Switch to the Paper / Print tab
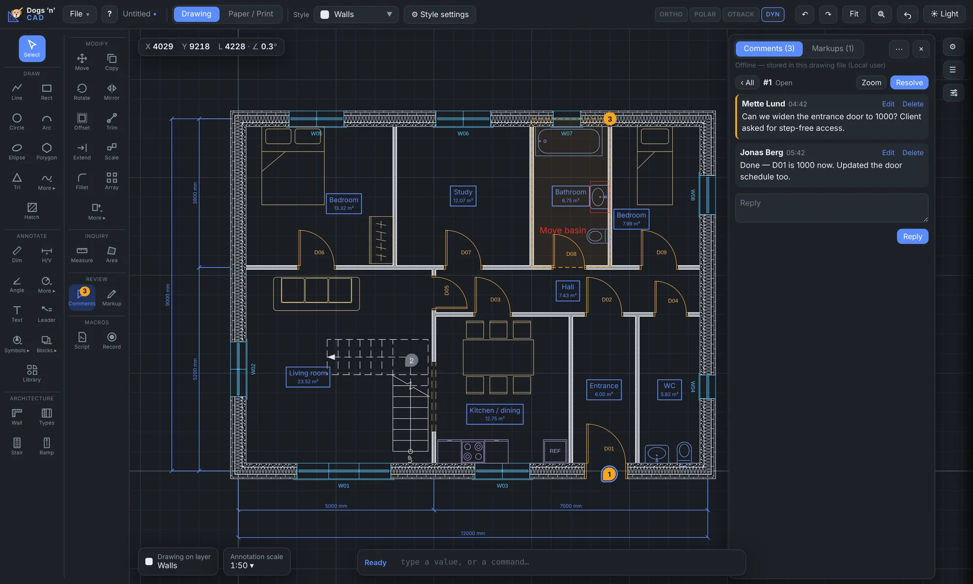The width and height of the screenshot is (973, 584). coord(251,14)
